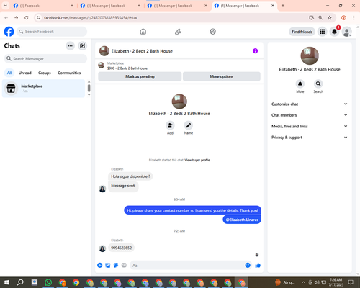The height and width of the screenshot is (288, 360).
Task: Open Chrome tab search dropdown
Action: coord(6,6)
